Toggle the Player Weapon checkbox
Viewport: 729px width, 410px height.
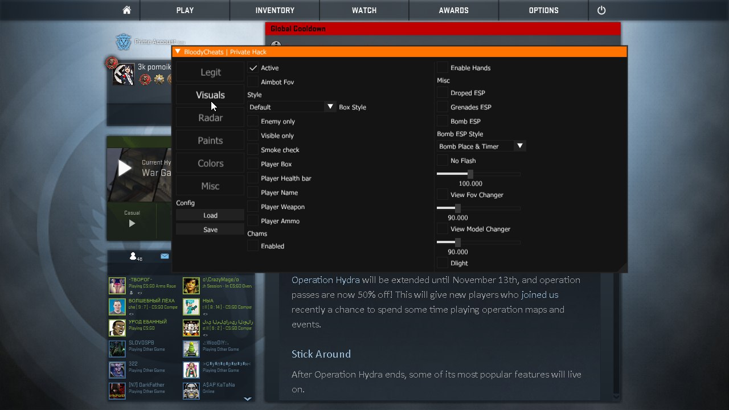tap(253, 207)
